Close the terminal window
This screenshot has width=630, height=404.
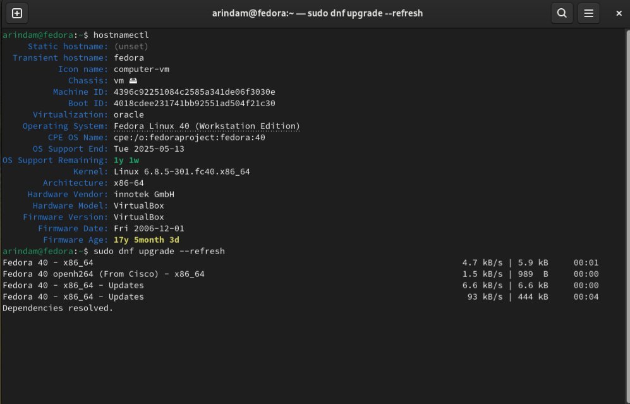[x=615, y=13]
